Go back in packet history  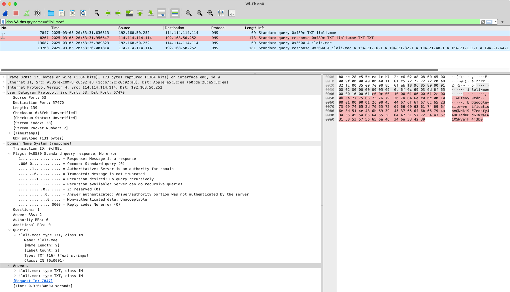point(108,13)
